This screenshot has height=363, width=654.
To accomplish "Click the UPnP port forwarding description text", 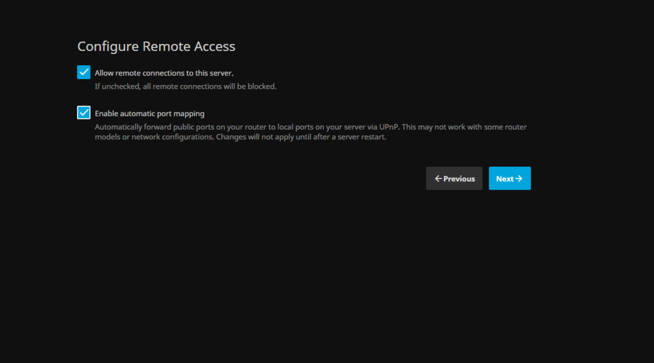I will click(x=311, y=132).
